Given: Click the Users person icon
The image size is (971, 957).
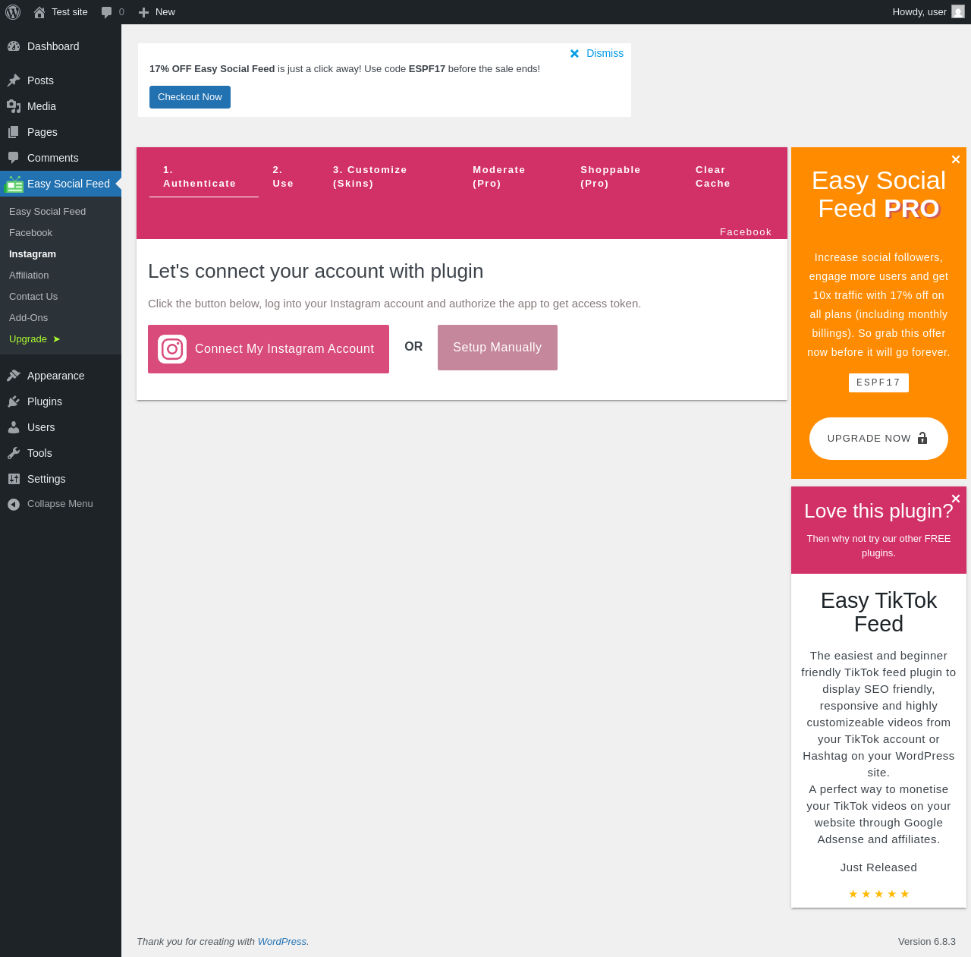Looking at the screenshot, I should [14, 427].
